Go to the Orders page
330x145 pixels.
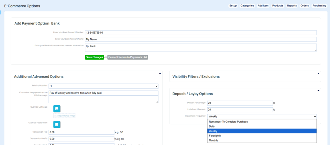tap(305, 6)
